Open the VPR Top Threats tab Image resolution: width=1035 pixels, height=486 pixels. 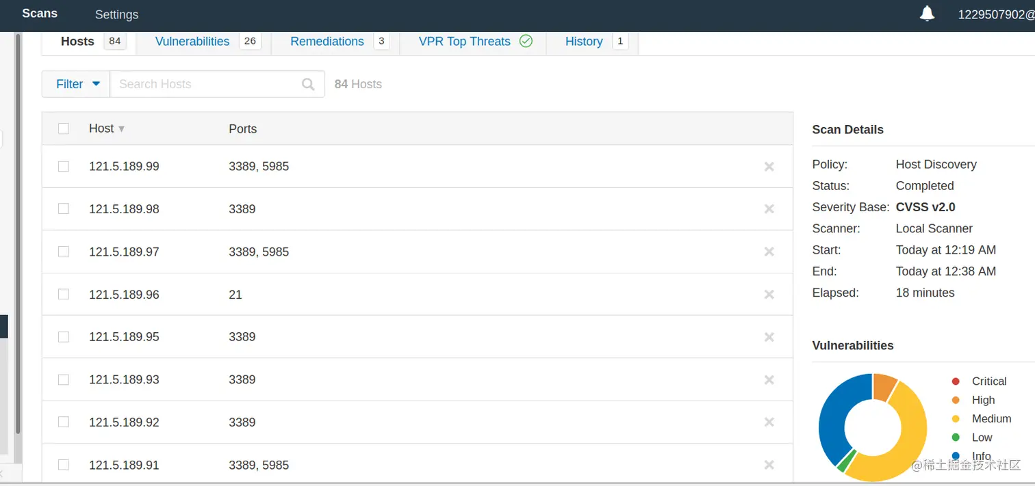pos(473,42)
